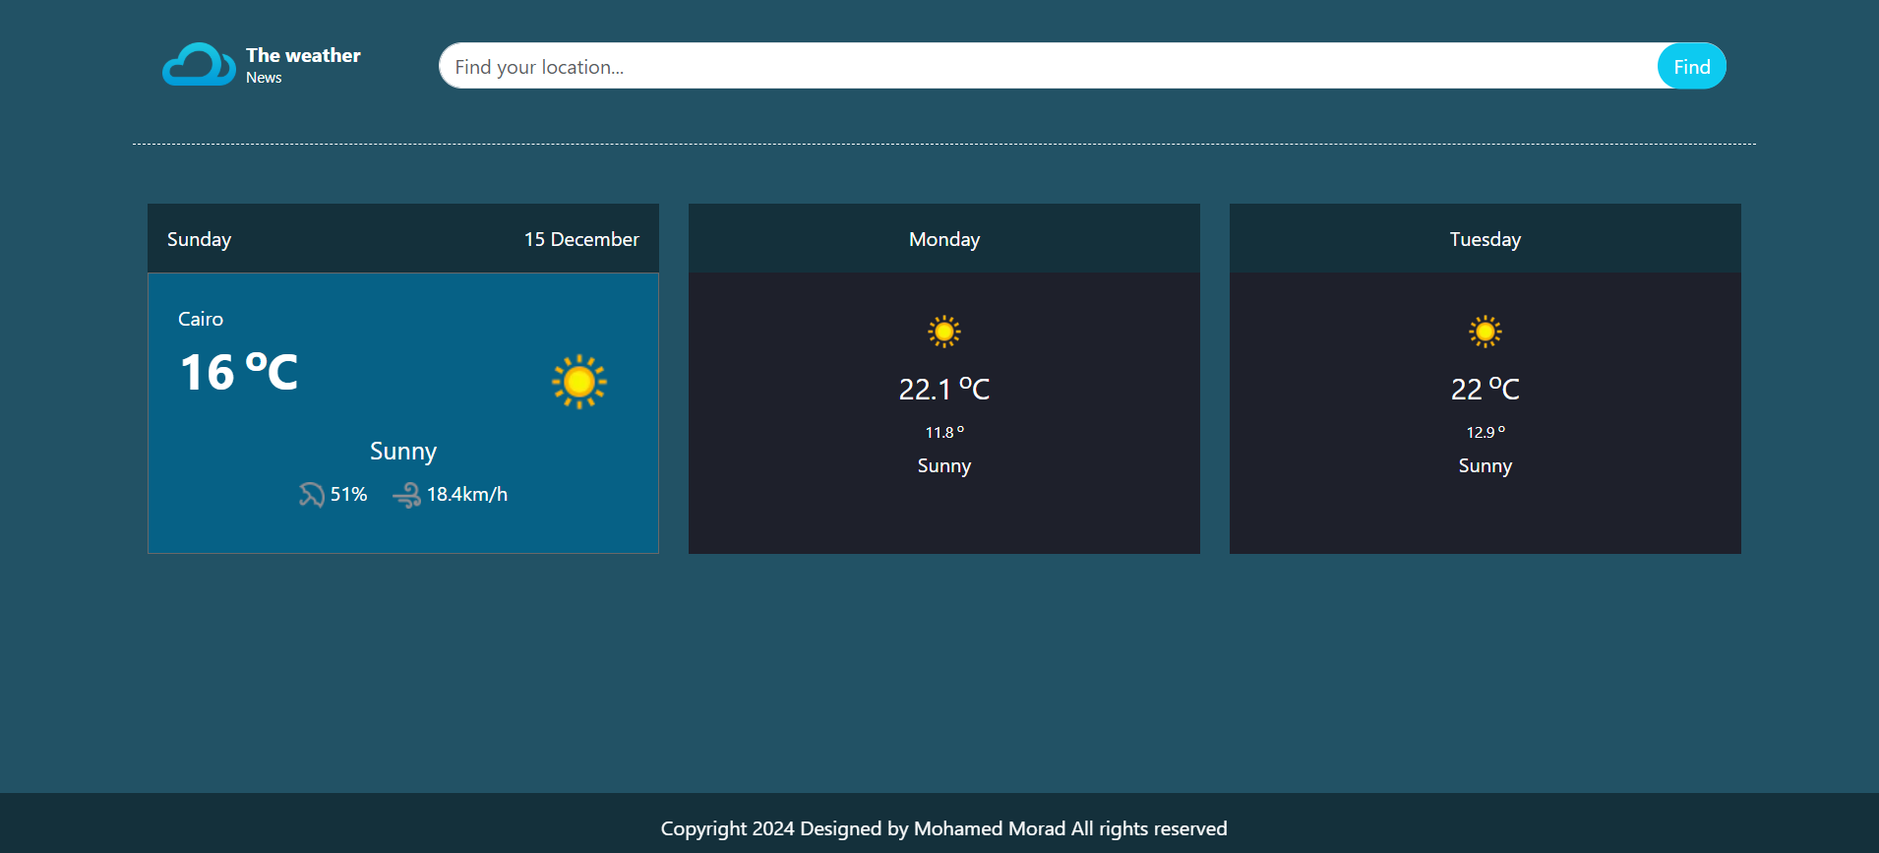Click the sun icon in Cairo card
This screenshot has height=853, width=1879.
click(579, 382)
